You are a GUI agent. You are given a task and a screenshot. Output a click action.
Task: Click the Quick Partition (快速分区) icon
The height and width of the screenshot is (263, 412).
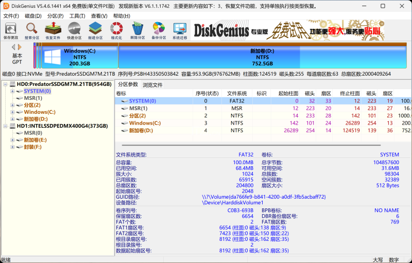pos(74,30)
